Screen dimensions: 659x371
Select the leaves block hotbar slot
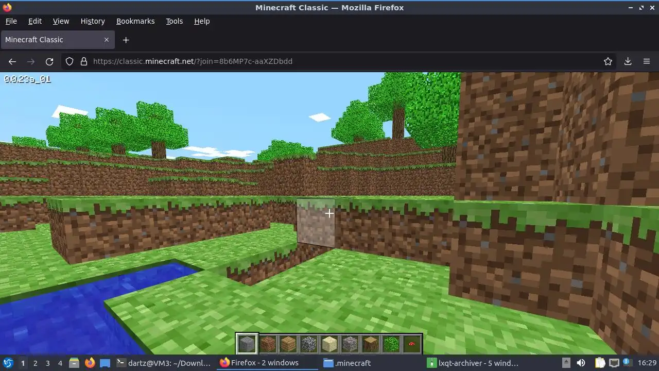click(391, 344)
